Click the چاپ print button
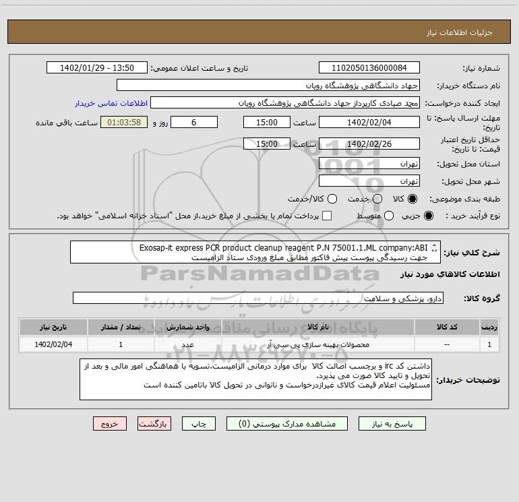 pyautogui.click(x=199, y=424)
